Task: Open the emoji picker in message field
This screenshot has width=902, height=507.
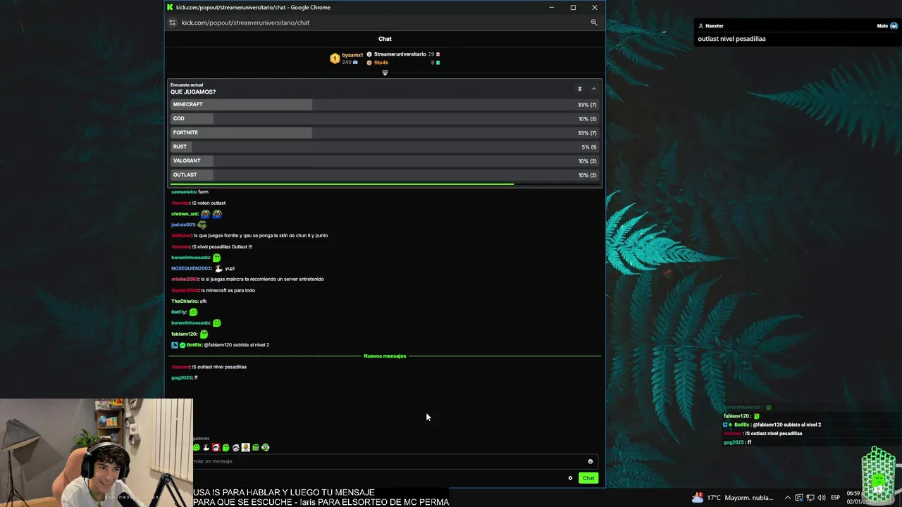Action: tap(591, 461)
